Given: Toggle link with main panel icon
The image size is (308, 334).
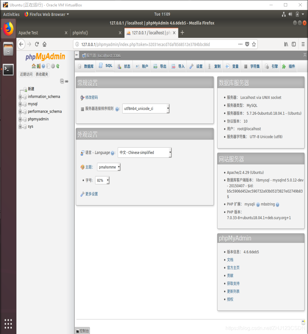Looking at the screenshot, I should pos(67,81).
